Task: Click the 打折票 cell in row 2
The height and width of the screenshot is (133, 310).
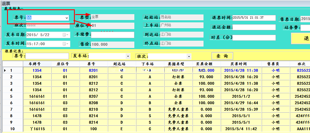Action: coord(178,77)
